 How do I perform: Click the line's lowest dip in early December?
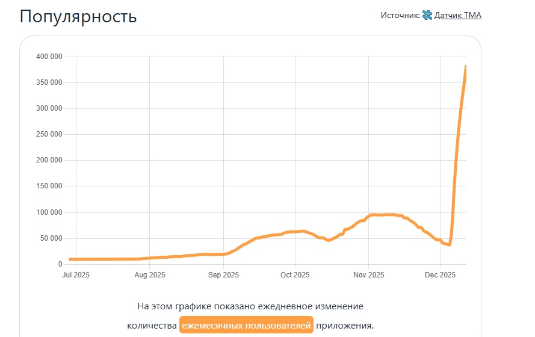tap(449, 244)
